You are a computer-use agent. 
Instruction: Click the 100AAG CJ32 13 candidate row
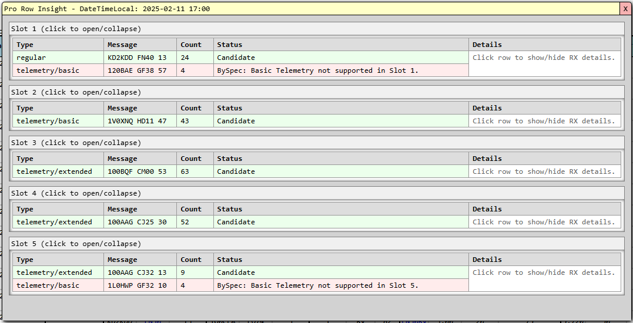(x=137, y=272)
